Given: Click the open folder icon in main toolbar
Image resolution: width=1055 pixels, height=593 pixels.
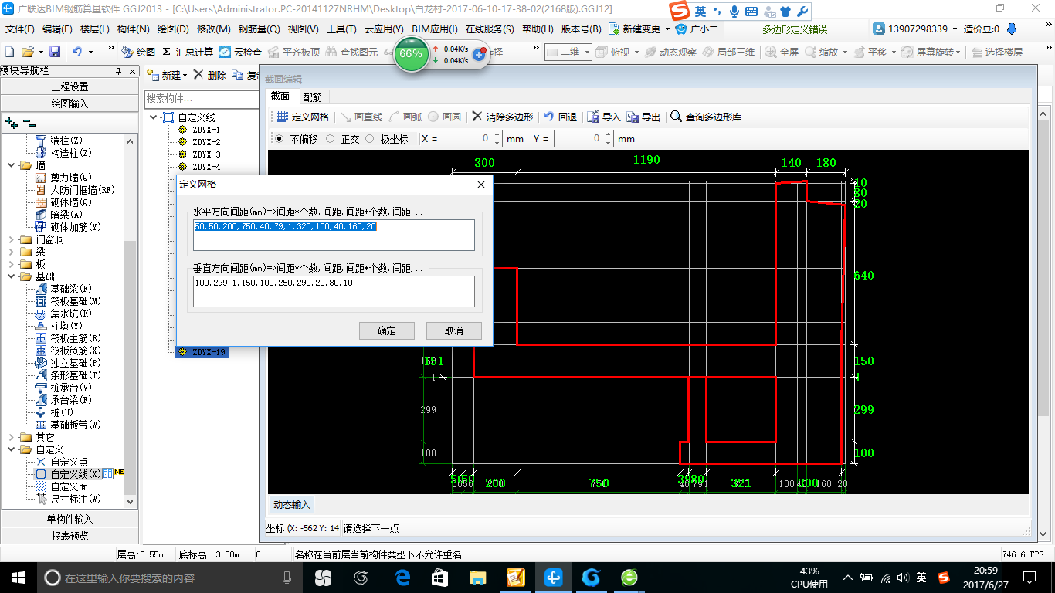Looking at the screenshot, I should click(27, 52).
